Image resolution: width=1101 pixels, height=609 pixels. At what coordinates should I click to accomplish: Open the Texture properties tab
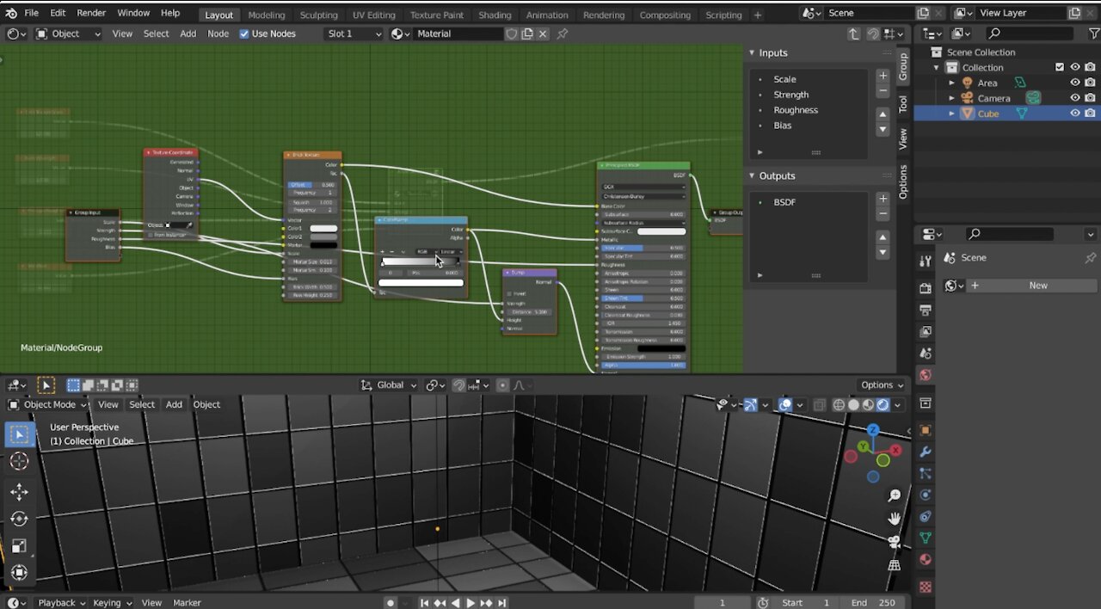pos(926,587)
